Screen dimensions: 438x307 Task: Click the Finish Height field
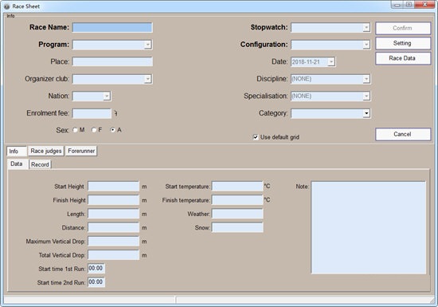[x=113, y=200]
